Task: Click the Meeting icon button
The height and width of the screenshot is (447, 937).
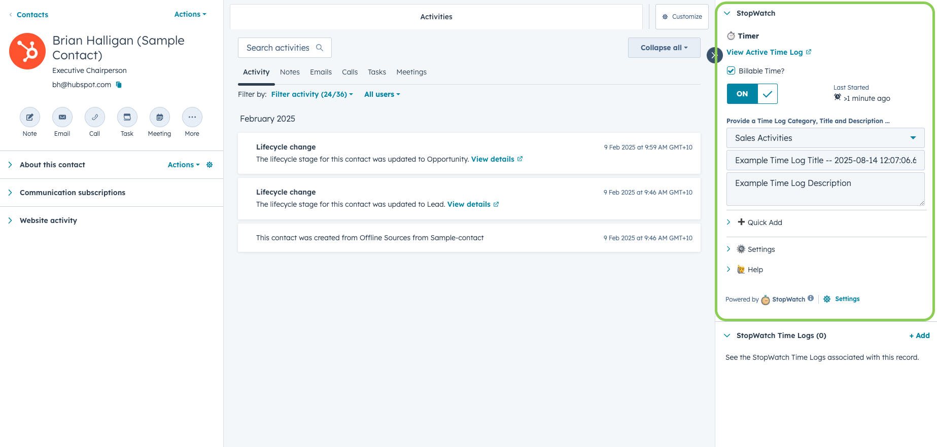Action: point(159,117)
